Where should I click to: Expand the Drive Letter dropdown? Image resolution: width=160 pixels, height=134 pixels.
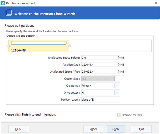[x=117, y=92]
